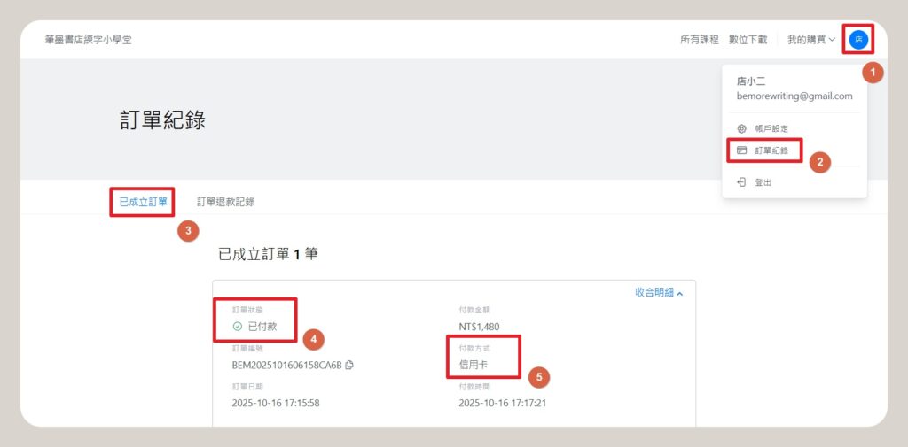
Task: Click the green check icon beside 已付款
Action: (x=238, y=327)
